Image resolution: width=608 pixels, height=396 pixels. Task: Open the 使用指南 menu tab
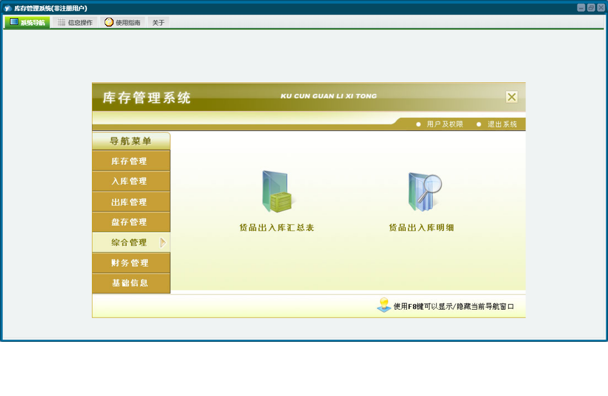pyautogui.click(x=122, y=23)
